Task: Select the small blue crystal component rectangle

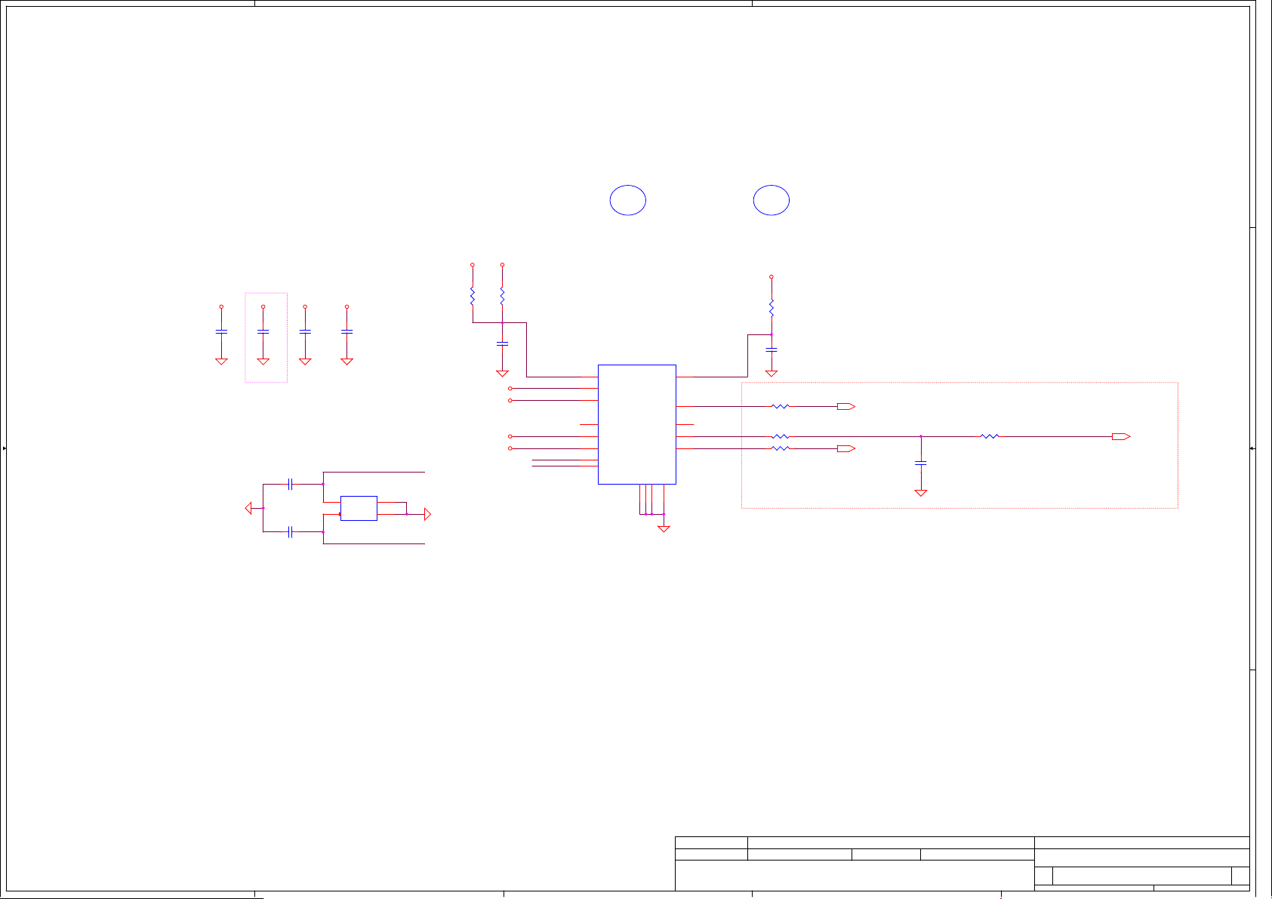Action: (359, 508)
